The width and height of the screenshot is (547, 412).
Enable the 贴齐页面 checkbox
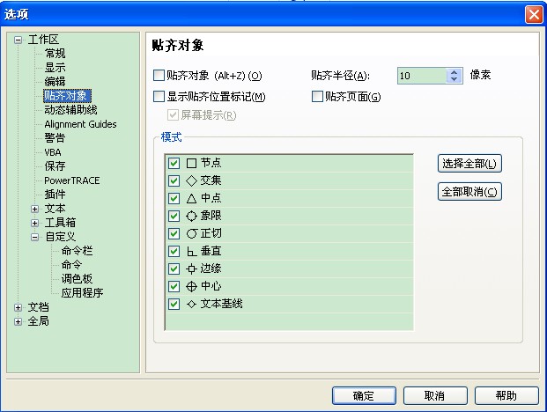click(317, 97)
